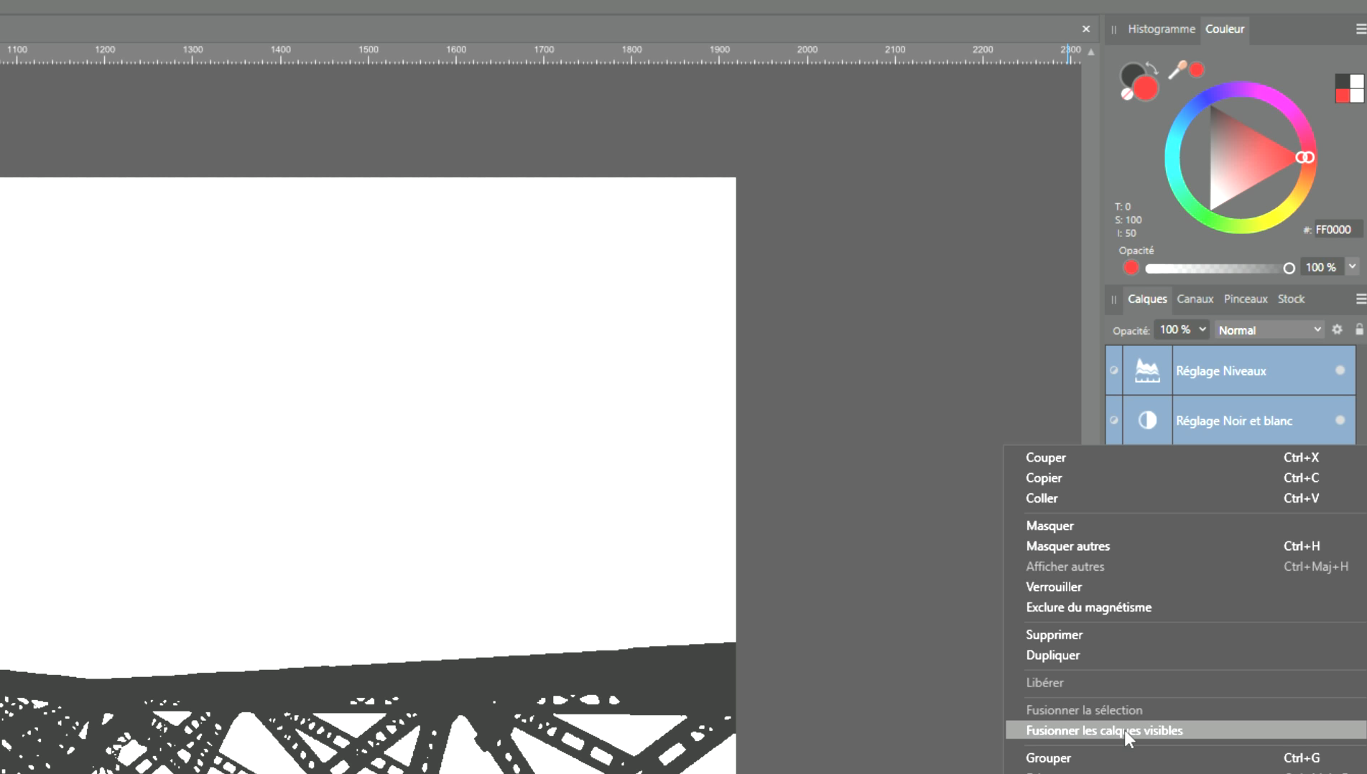1367x774 pixels.
Task: Open the Canaux tab
Action: (1195, 299)
